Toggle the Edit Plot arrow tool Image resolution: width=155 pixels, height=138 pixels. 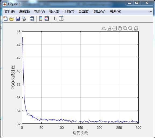coord(55,19)
